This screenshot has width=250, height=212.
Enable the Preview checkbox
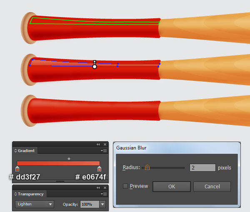tap(125, 186)
